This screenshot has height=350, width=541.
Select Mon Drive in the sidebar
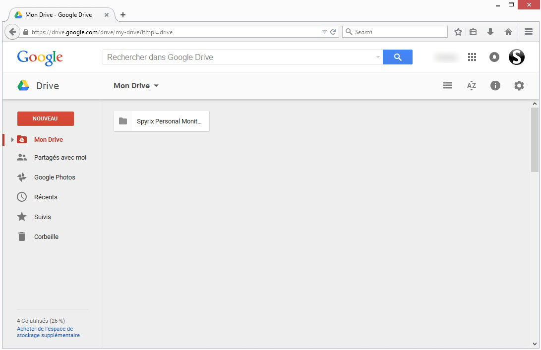(48, 140)
